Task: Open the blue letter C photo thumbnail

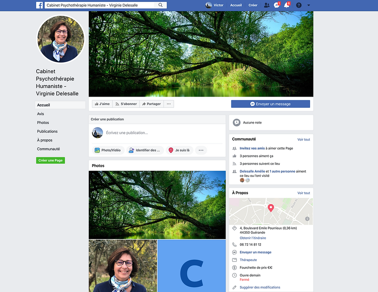Action: [192, 266]
